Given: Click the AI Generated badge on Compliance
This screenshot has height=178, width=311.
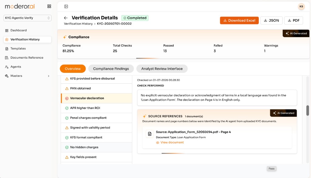Looking at the screenshot, I should (x=296, y=33).
